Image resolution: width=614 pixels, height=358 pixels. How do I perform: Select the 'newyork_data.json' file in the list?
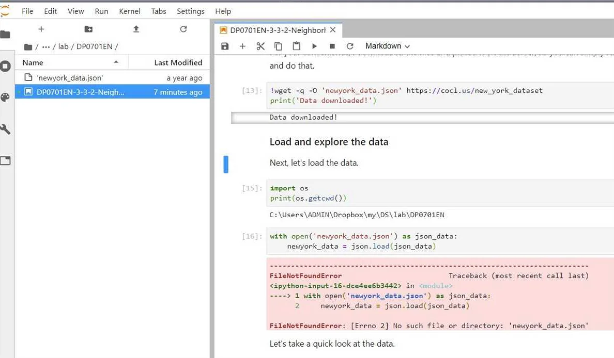[70, 78]
